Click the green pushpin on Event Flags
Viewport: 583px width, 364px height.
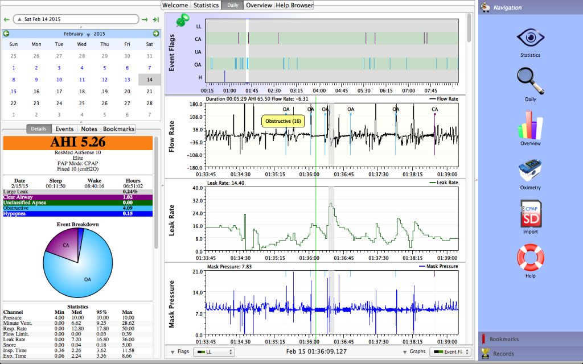183,21
